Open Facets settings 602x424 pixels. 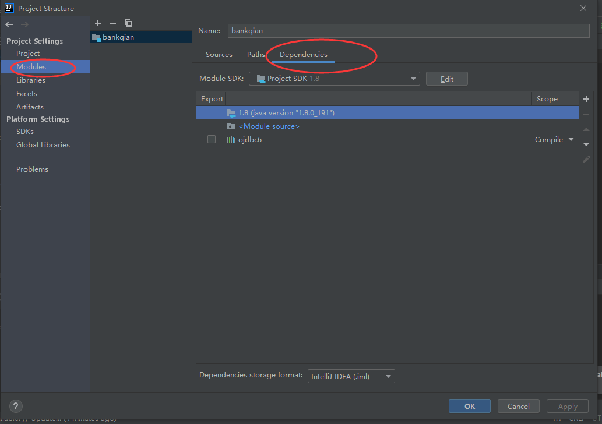27,94
